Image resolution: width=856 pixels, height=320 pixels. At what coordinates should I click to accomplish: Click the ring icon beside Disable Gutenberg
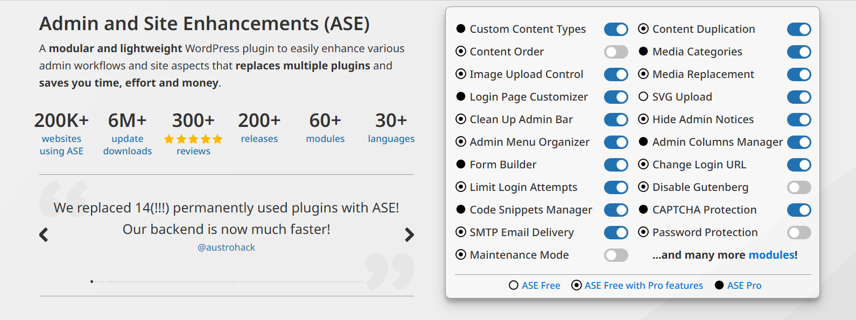[643, 187]
